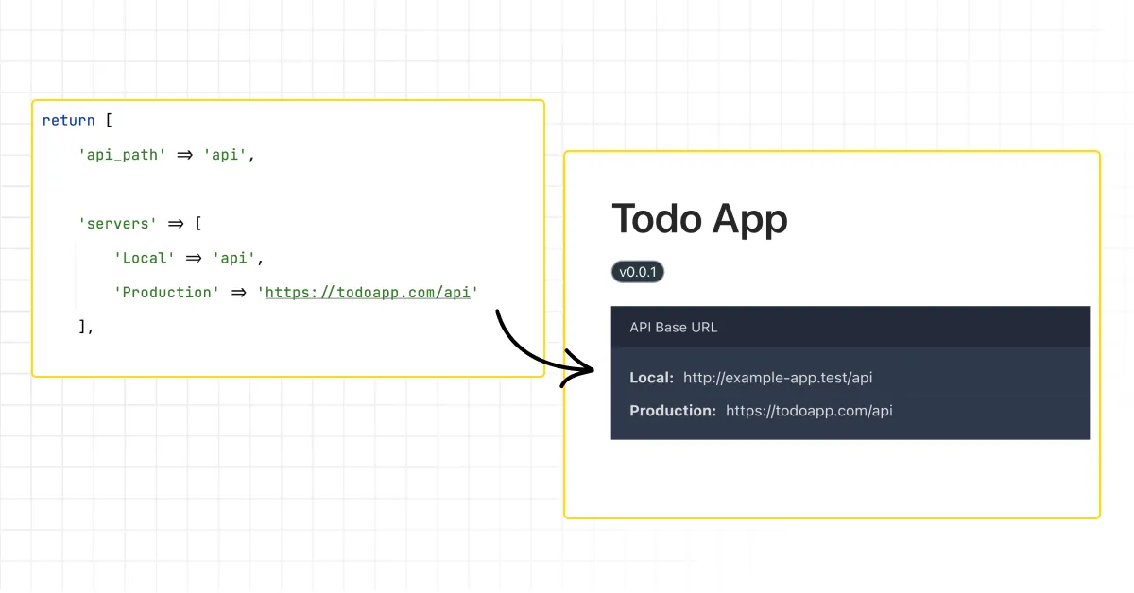Click the 'Local:' label in the API panel
The width and height of the screenshot is (1134, 593).
[x=652, y=378]
